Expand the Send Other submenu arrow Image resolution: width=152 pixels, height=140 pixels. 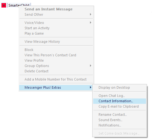tap(91, 14)
